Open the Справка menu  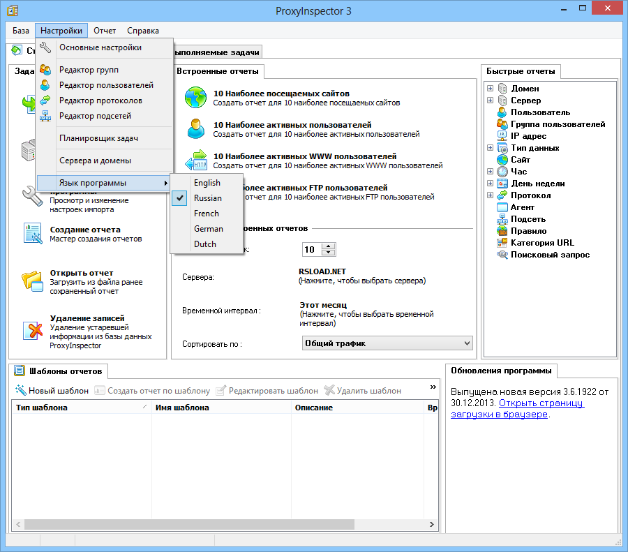pos(143,31)
